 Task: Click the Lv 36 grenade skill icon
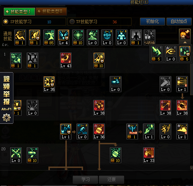[x=99, y=129]
